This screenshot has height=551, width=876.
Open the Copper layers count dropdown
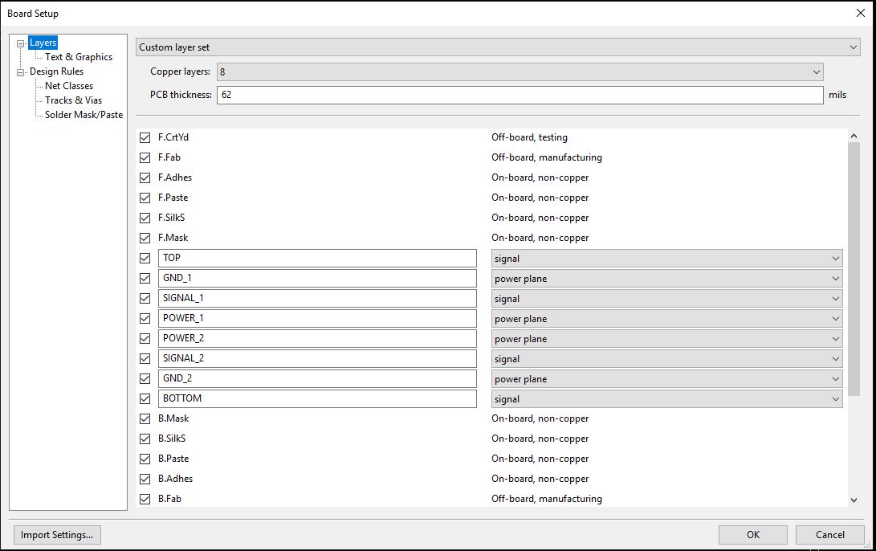click(x=519, y=71)
